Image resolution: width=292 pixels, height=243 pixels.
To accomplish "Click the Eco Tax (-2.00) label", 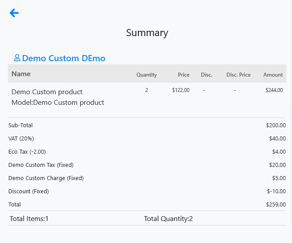I will 27,152.
